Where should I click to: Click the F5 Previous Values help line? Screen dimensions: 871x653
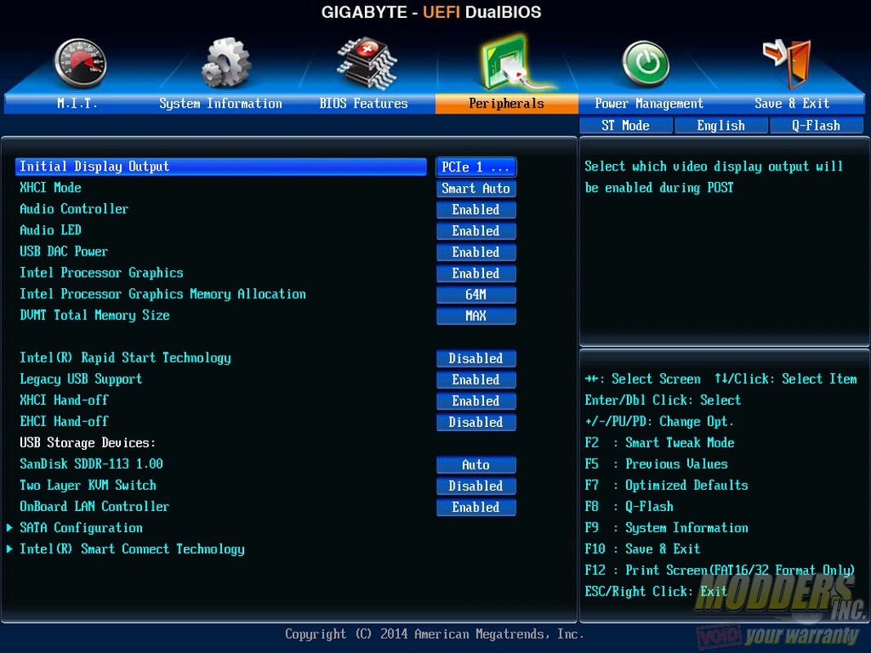pos(656,464)
